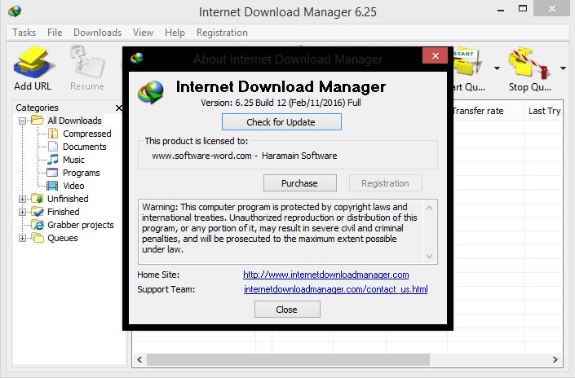Click the Check for Update button
Viewport: 575px width, 378px height.
click(x=281, y=122)
